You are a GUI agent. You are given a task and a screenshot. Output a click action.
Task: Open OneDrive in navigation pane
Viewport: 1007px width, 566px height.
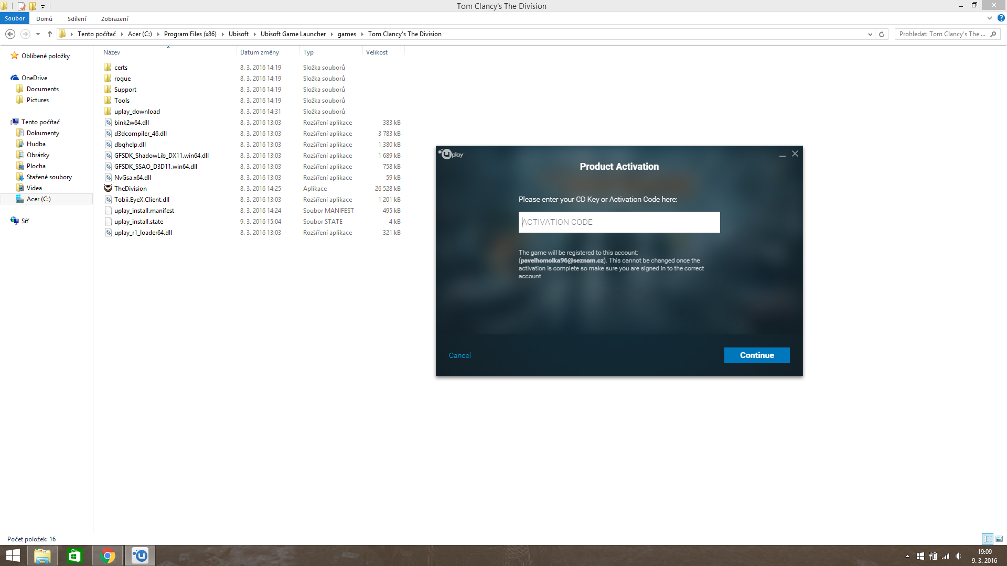(34, 78)
